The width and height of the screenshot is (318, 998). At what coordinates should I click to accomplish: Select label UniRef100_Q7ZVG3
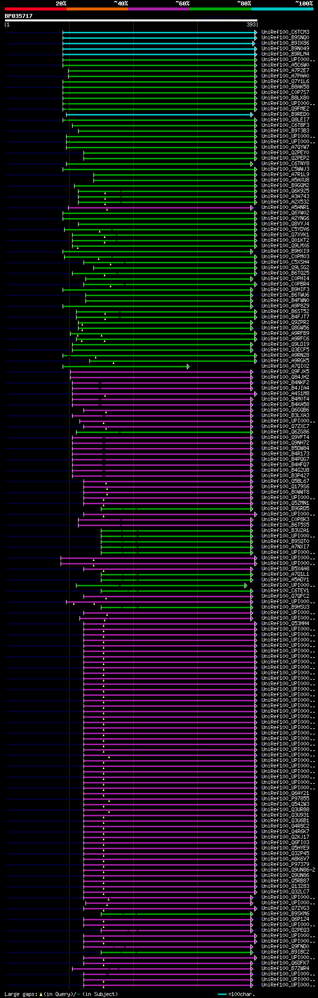pos(285,908)
